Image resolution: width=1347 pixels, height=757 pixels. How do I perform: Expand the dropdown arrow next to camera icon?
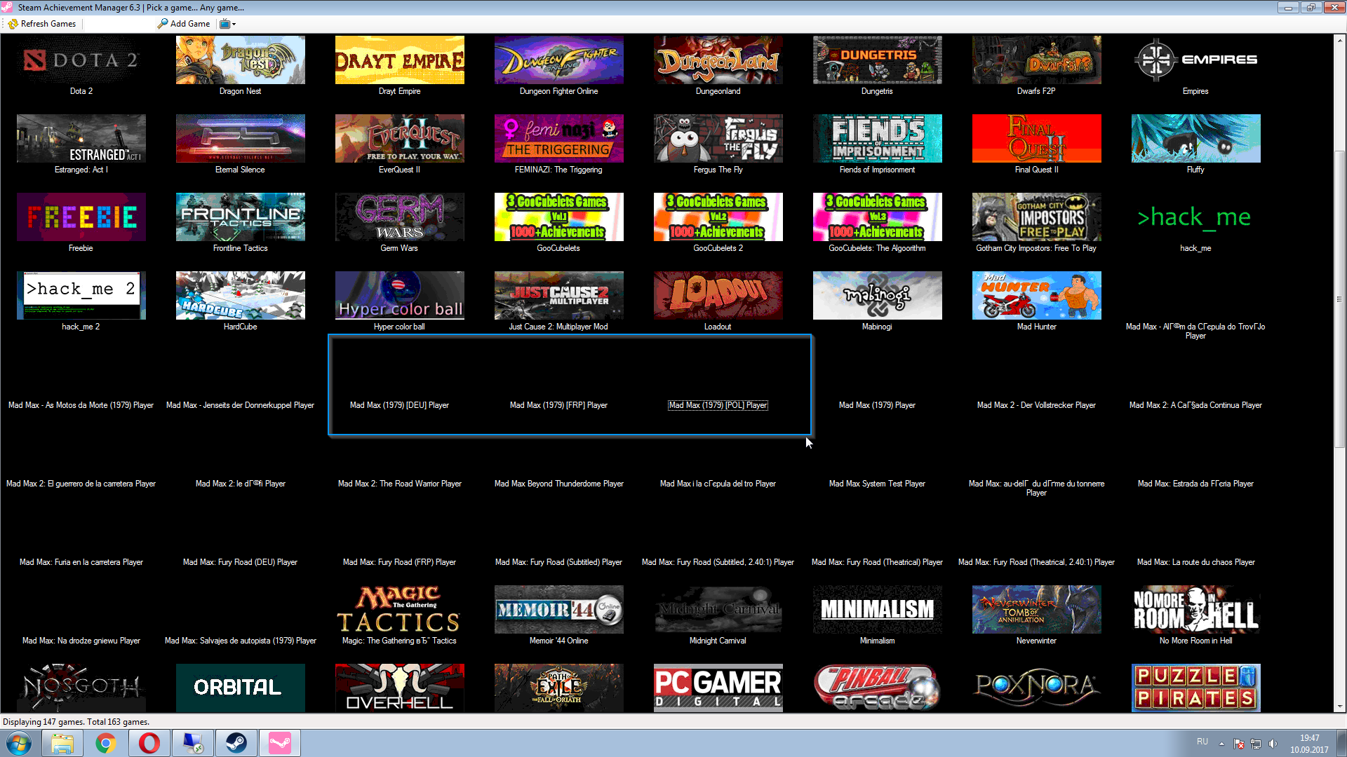pyautogui.click(x=233, y=24)
